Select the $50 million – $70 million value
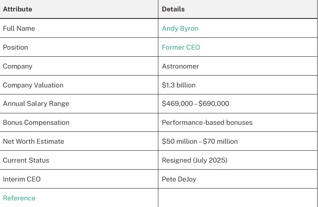This screenshot has height=207, width=318. tap(200, 142)
